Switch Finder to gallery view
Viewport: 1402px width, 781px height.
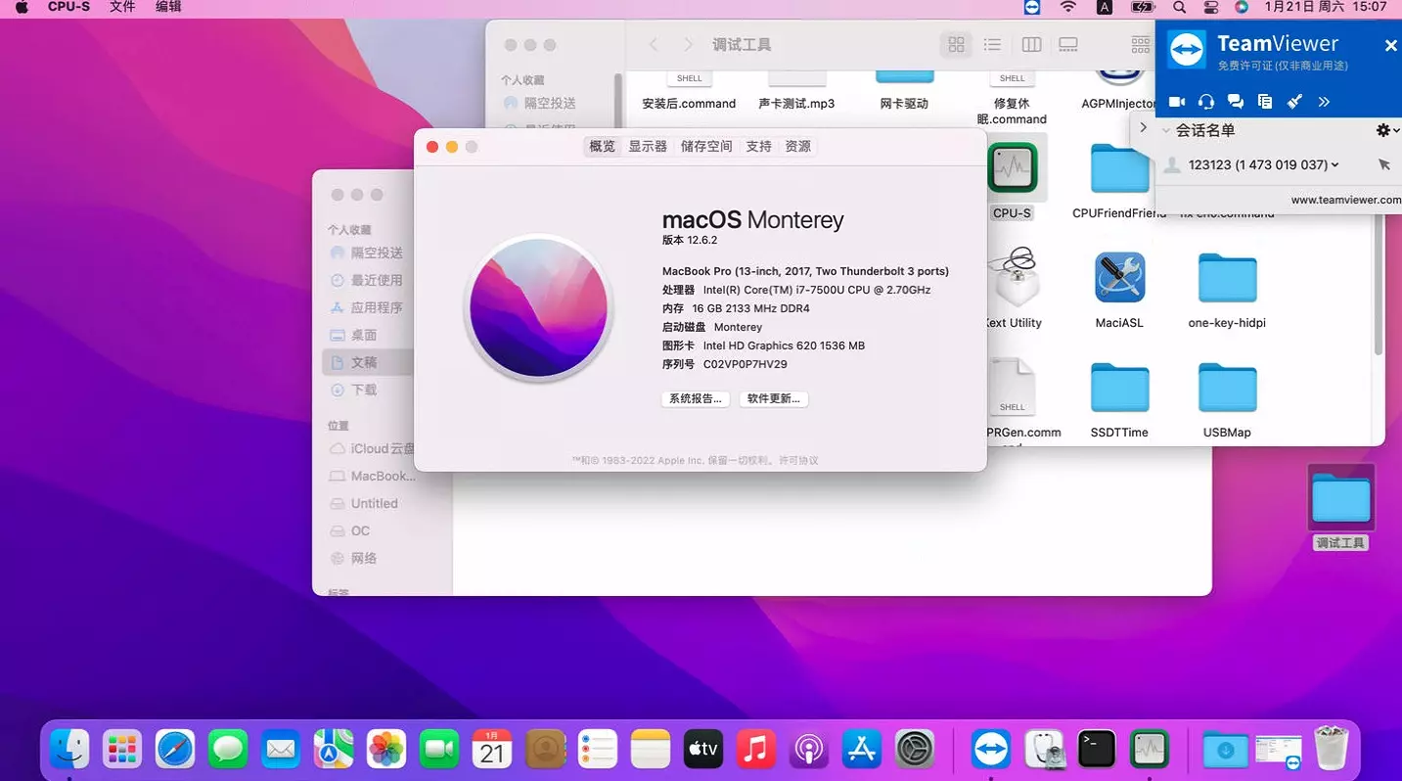pos(1067,44)
